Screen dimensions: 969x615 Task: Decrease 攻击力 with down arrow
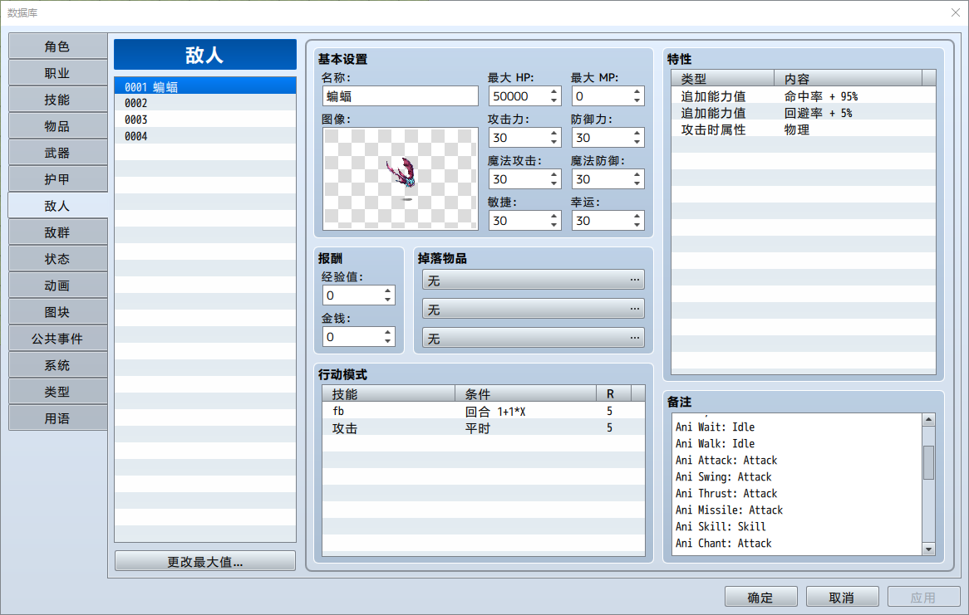point(553,142)
